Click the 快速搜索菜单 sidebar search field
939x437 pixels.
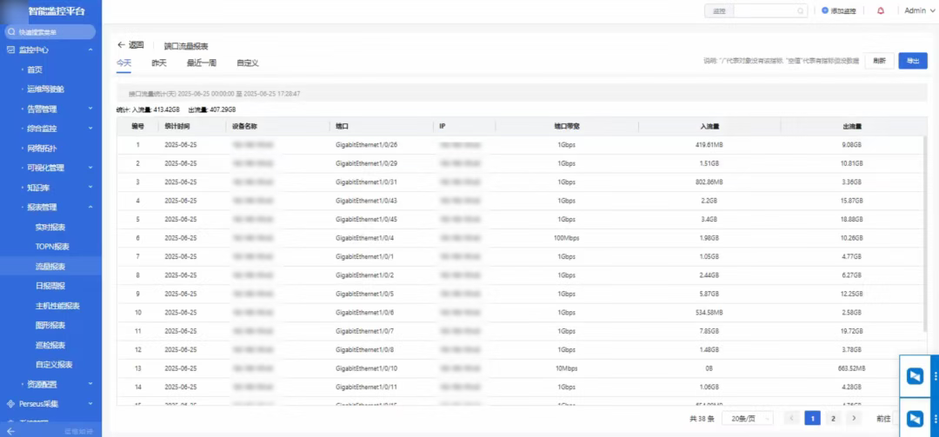(x=50, y=32)
